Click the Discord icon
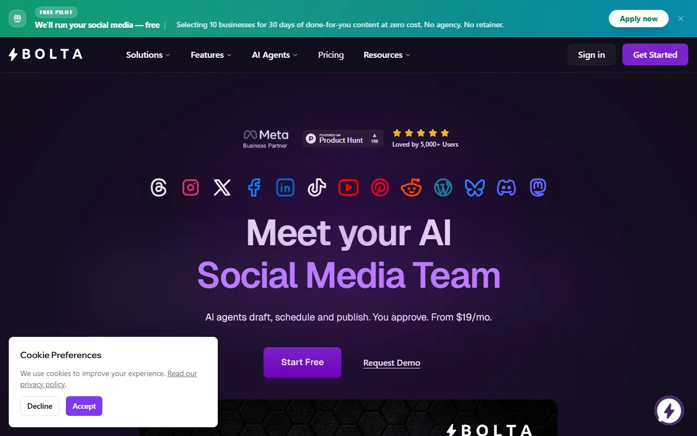The height and width of the screenshot is (436, 697). click(506, 187)
